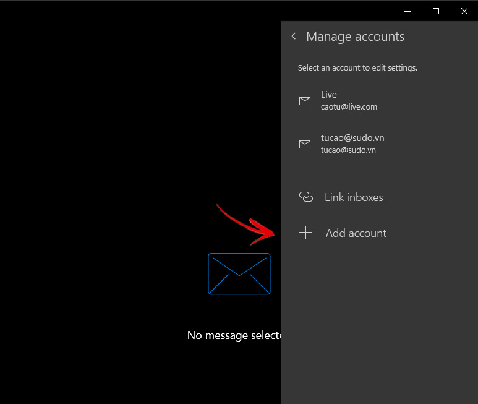Click the Link inboxes chain icon
The image size is (478, 404).
point(305,197)
